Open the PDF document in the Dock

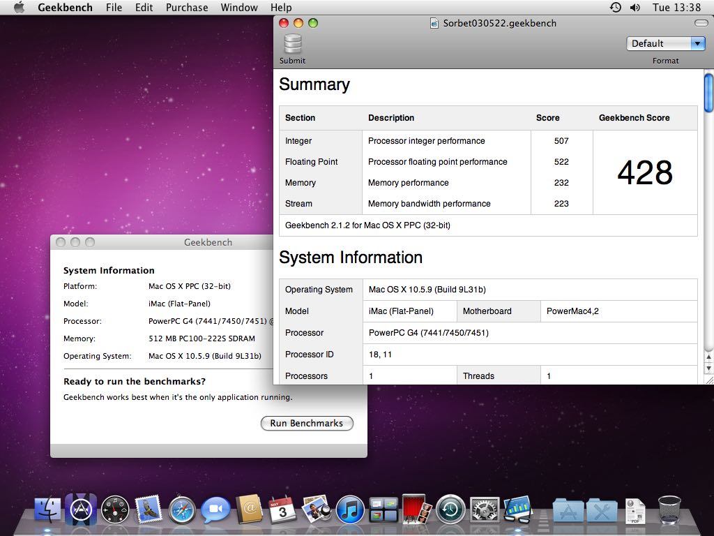(635, 510)
